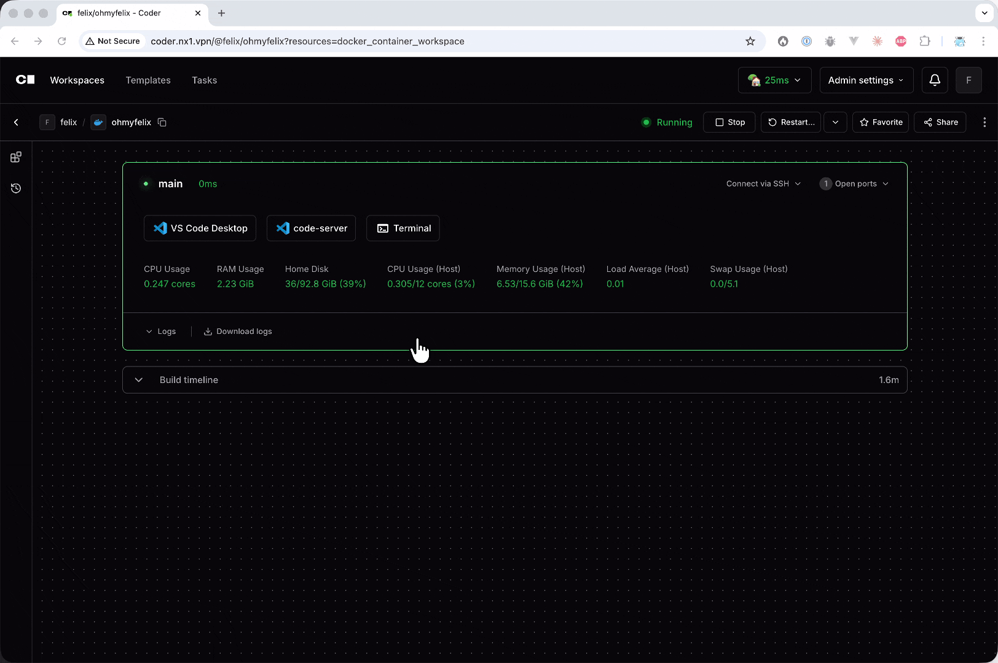
Task: Go to the Tasks tab
Action: click(x=204, y=80)
